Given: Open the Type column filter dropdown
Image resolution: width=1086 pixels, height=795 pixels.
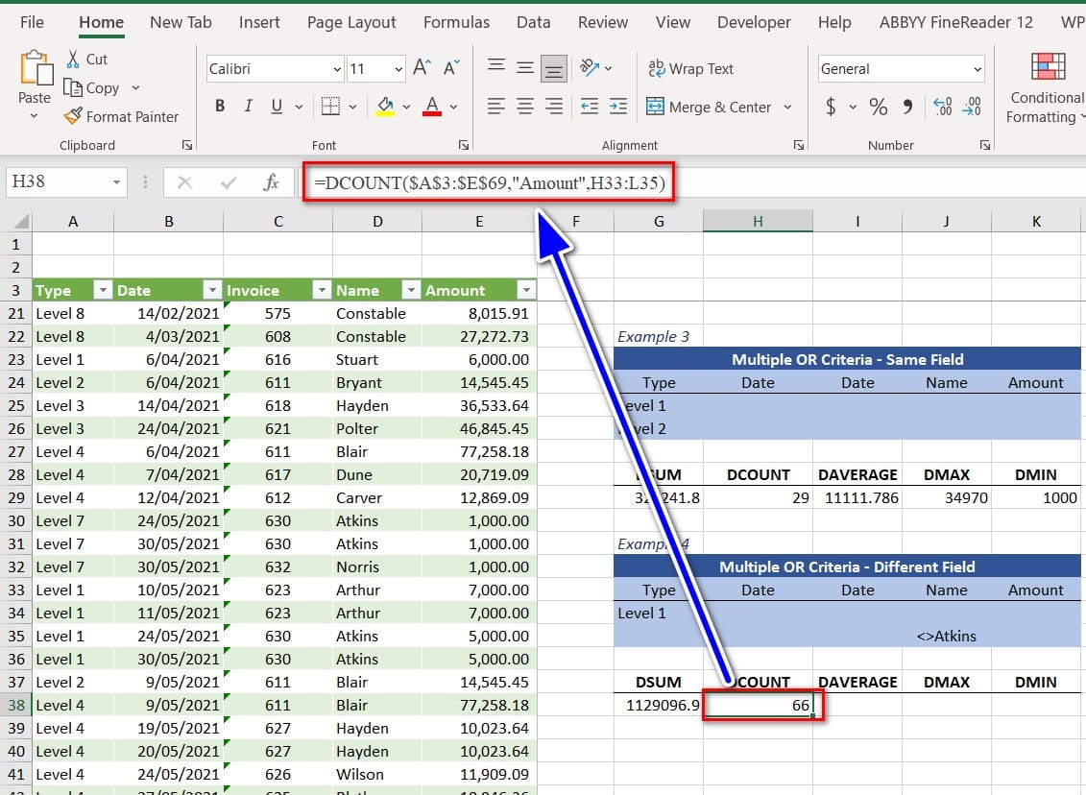Looking at the screenshot, I should [x=102, y=290].
